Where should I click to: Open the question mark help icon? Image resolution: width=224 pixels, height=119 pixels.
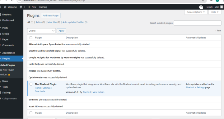[x=201, y=7]
